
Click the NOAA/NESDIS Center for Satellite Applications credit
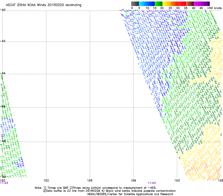(130, 194)
